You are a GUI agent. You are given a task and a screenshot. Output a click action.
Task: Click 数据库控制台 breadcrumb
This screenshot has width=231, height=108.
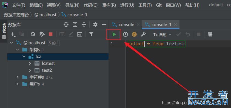click(16, 15)
